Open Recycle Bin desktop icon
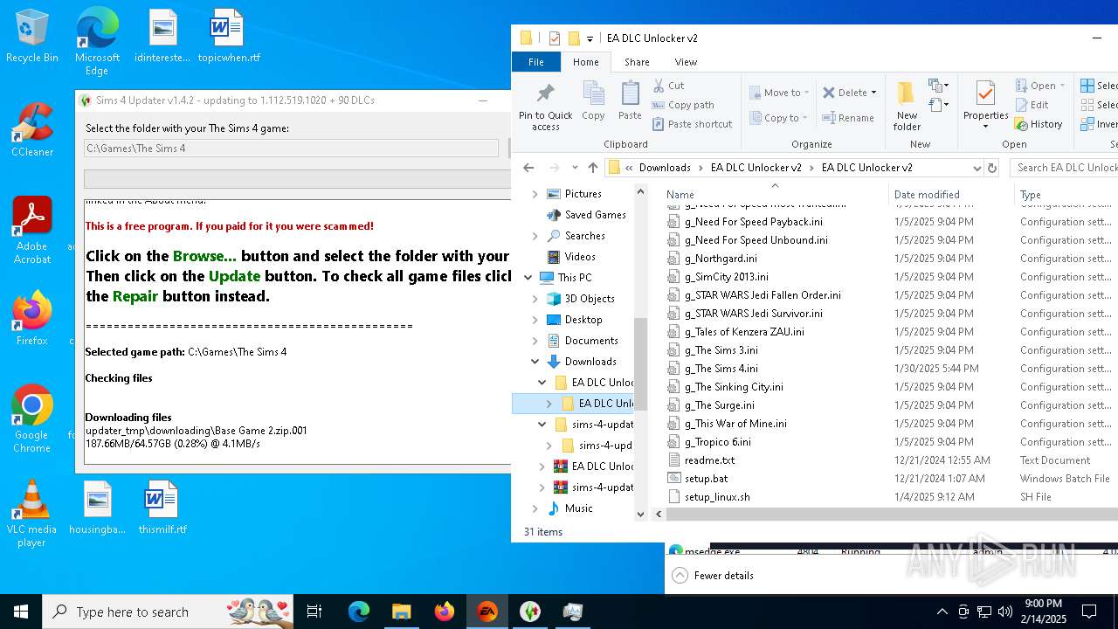Screen dimensions: 1118x629 click(32, 38)
